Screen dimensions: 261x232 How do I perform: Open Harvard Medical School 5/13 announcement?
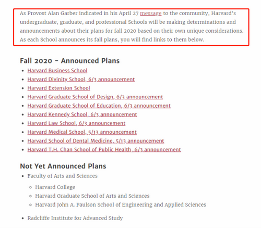pos(82,132)
